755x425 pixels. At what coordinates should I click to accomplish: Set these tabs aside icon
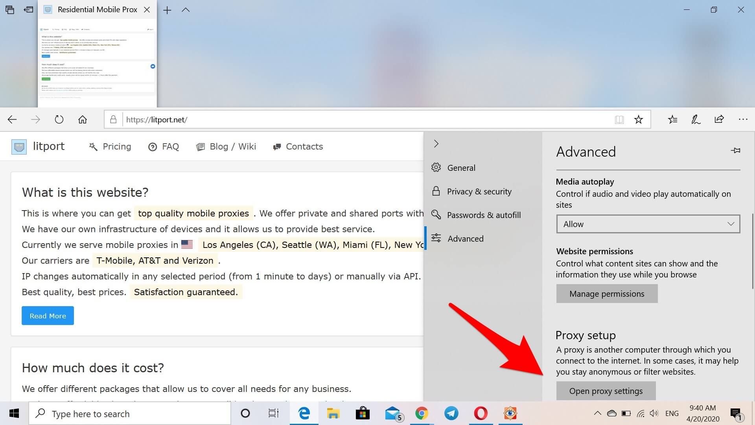pos(28,10)
